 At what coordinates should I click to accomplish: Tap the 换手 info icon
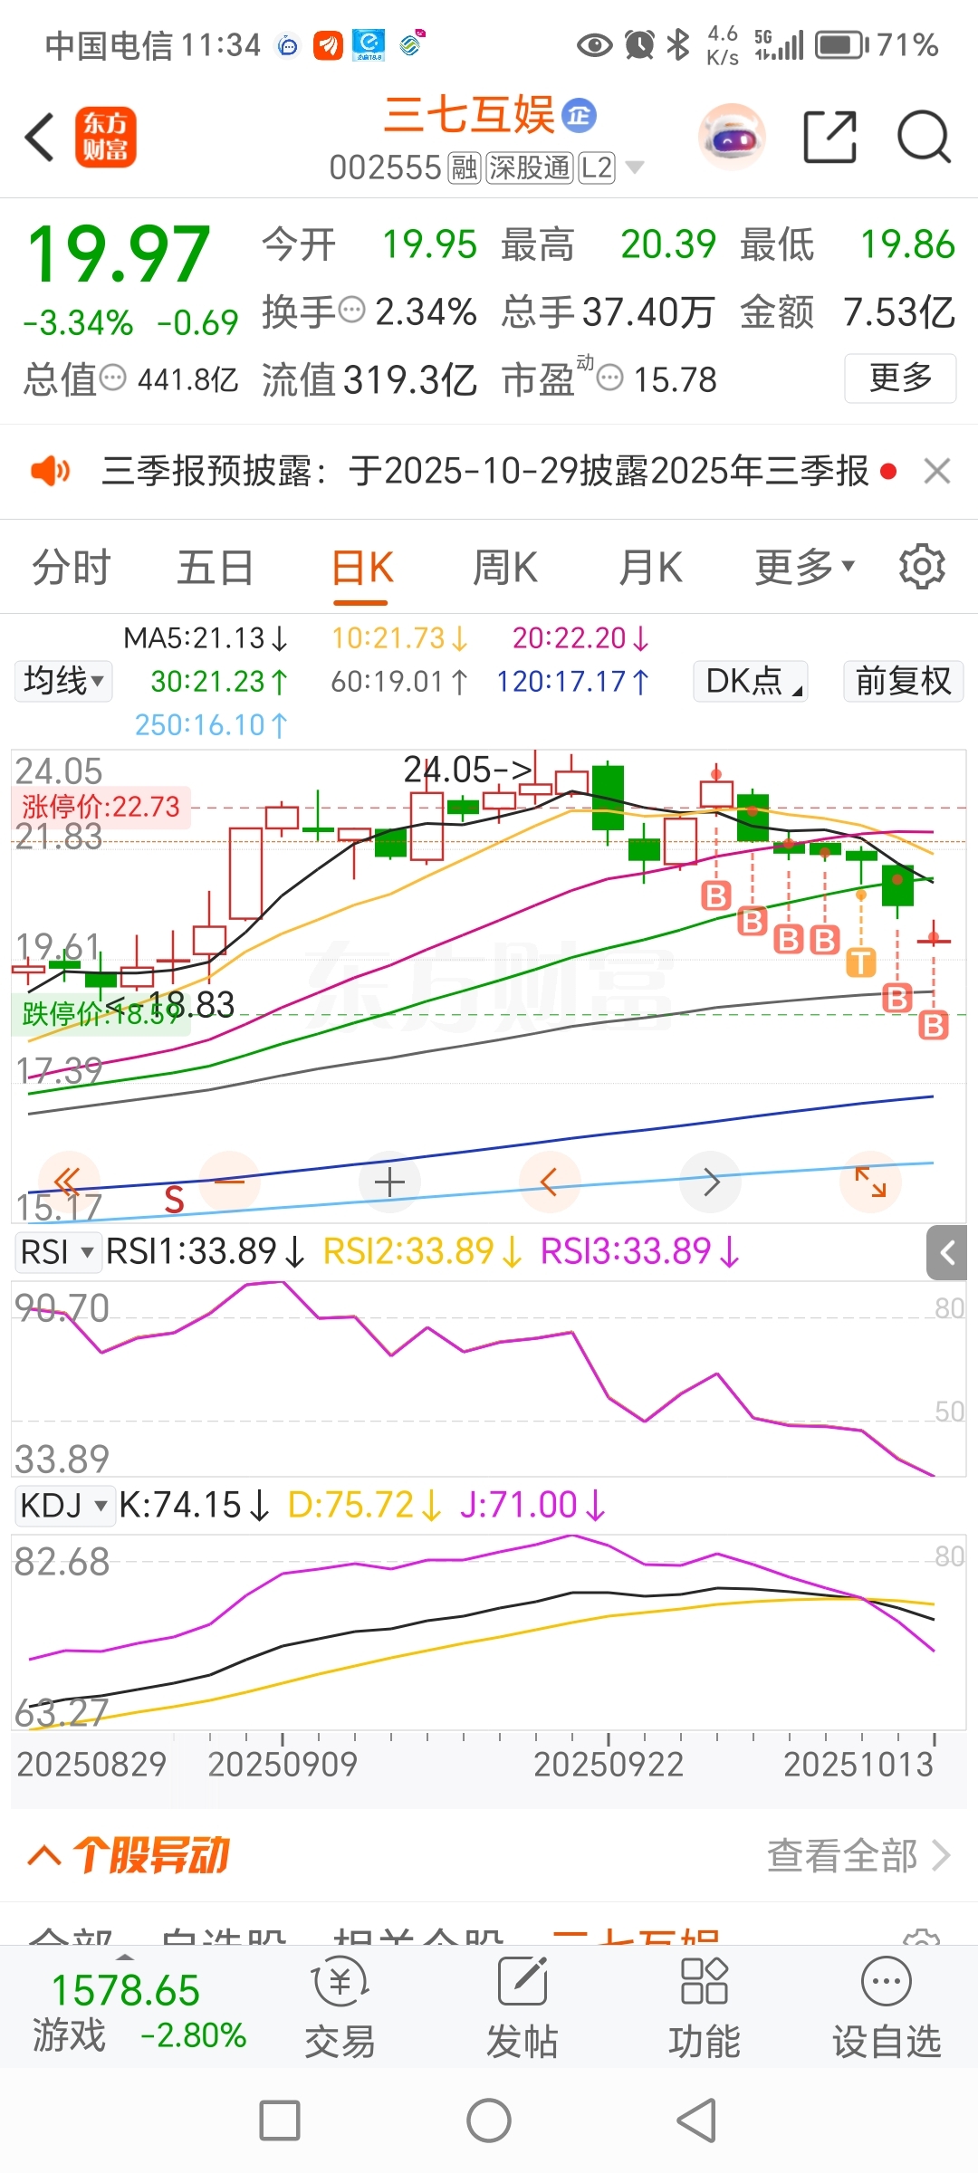pos(351,310)
